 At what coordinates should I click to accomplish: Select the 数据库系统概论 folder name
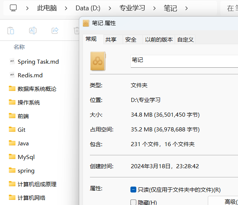click(37, 89)
